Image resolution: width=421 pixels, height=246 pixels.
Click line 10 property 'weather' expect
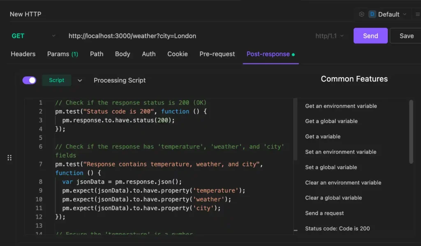pyautogui.click(x=147, y=200)
